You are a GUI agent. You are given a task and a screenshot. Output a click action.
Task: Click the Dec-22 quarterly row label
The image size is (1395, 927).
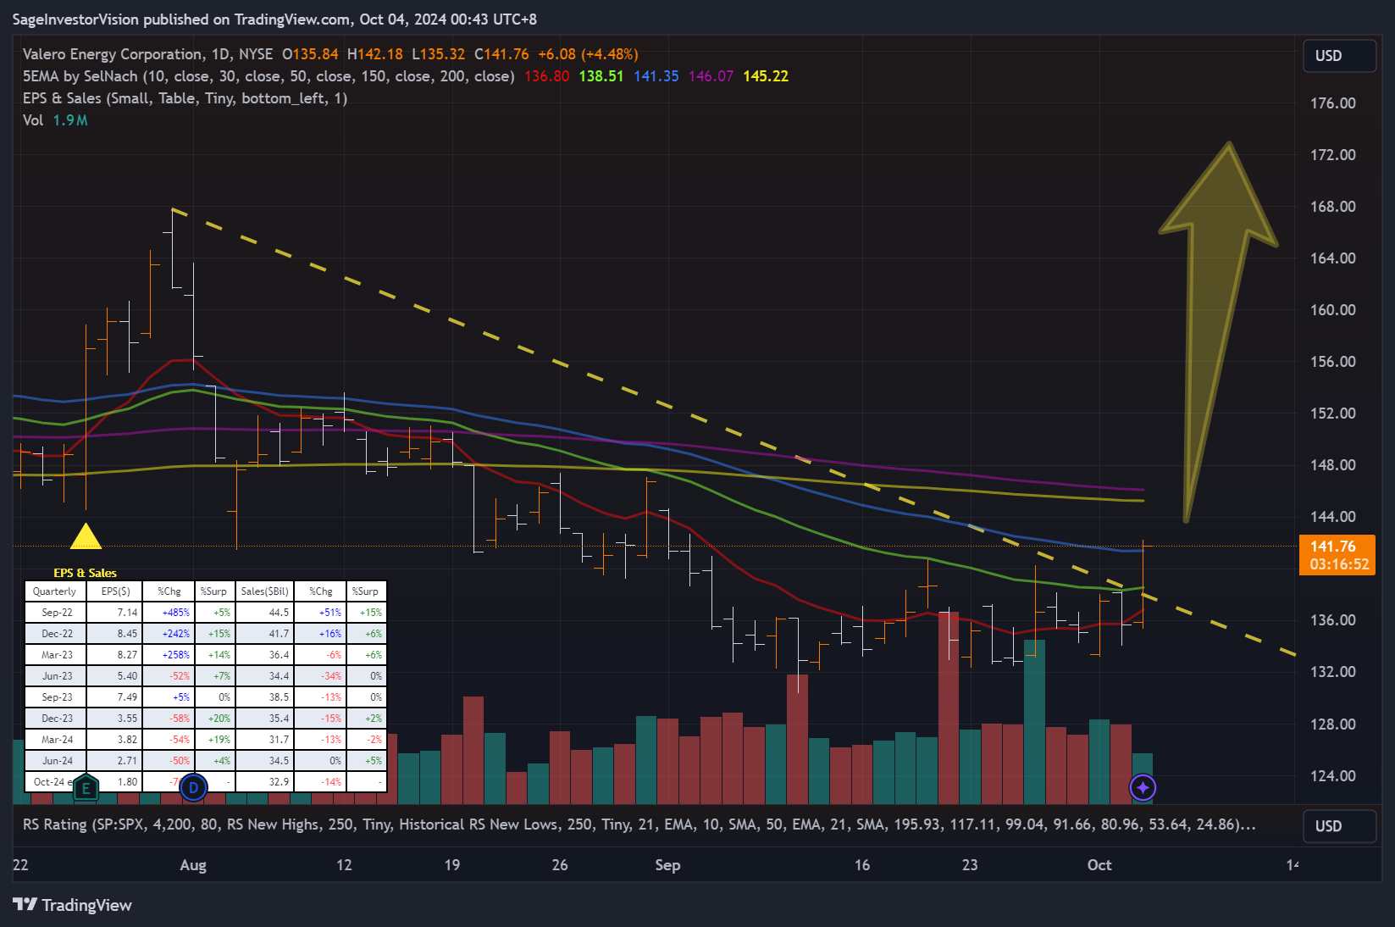tap(57, 634)
